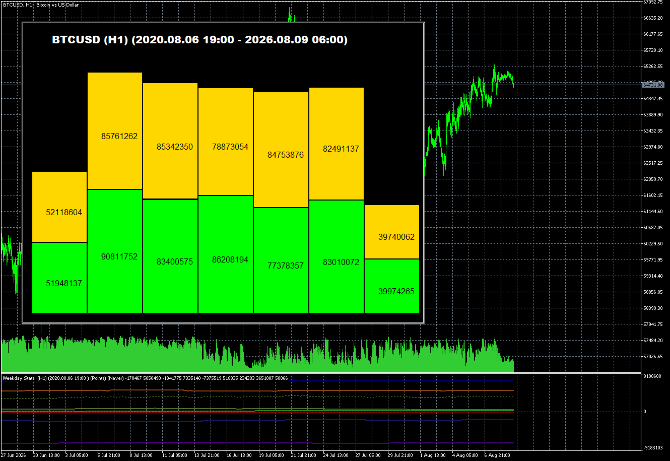Select the 27 Jul 05:00 time label
Viewport: 670px width, 461px height.
[369, 455]
